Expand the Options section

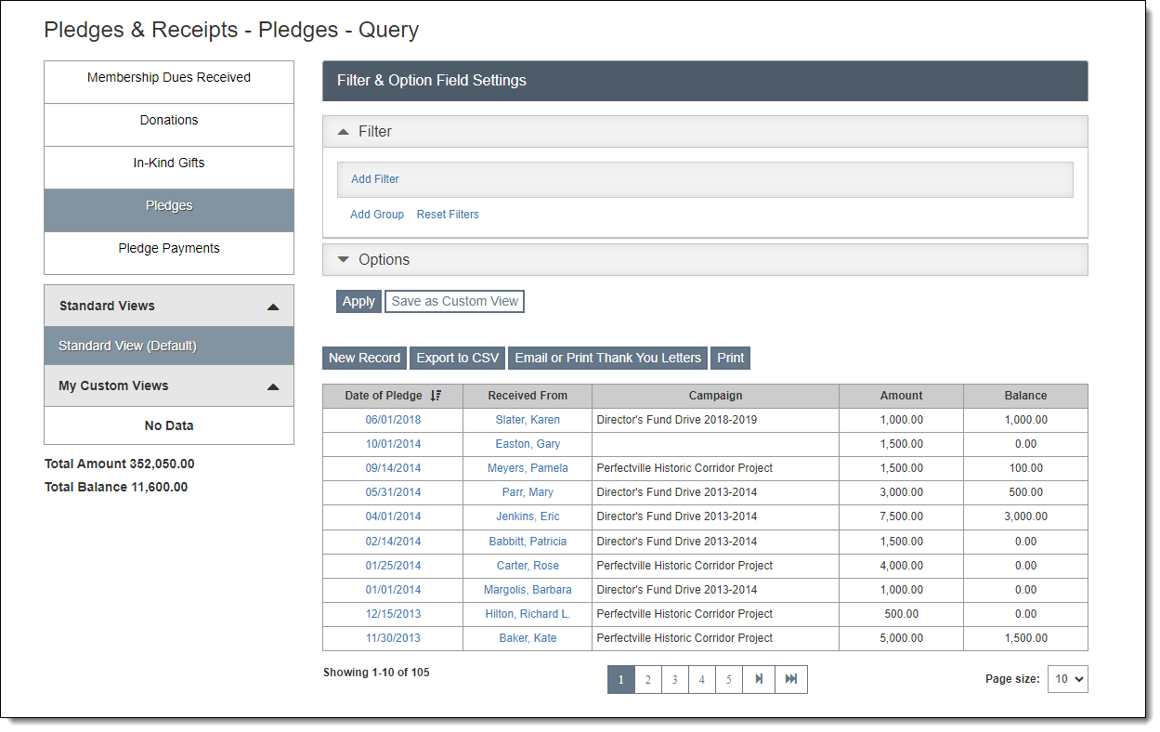(x=344, y=260)
